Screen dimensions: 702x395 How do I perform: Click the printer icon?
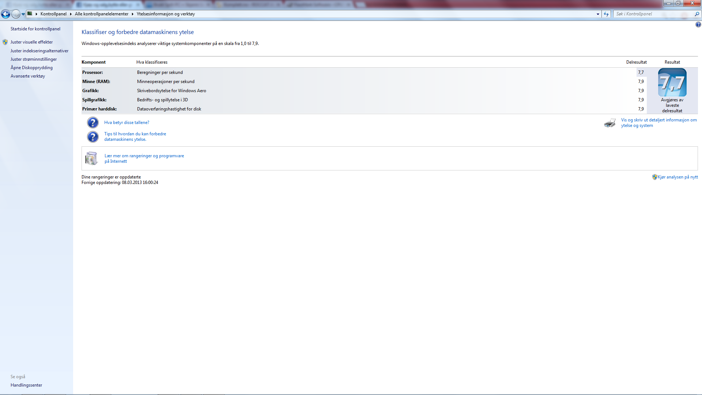point(610,123)
